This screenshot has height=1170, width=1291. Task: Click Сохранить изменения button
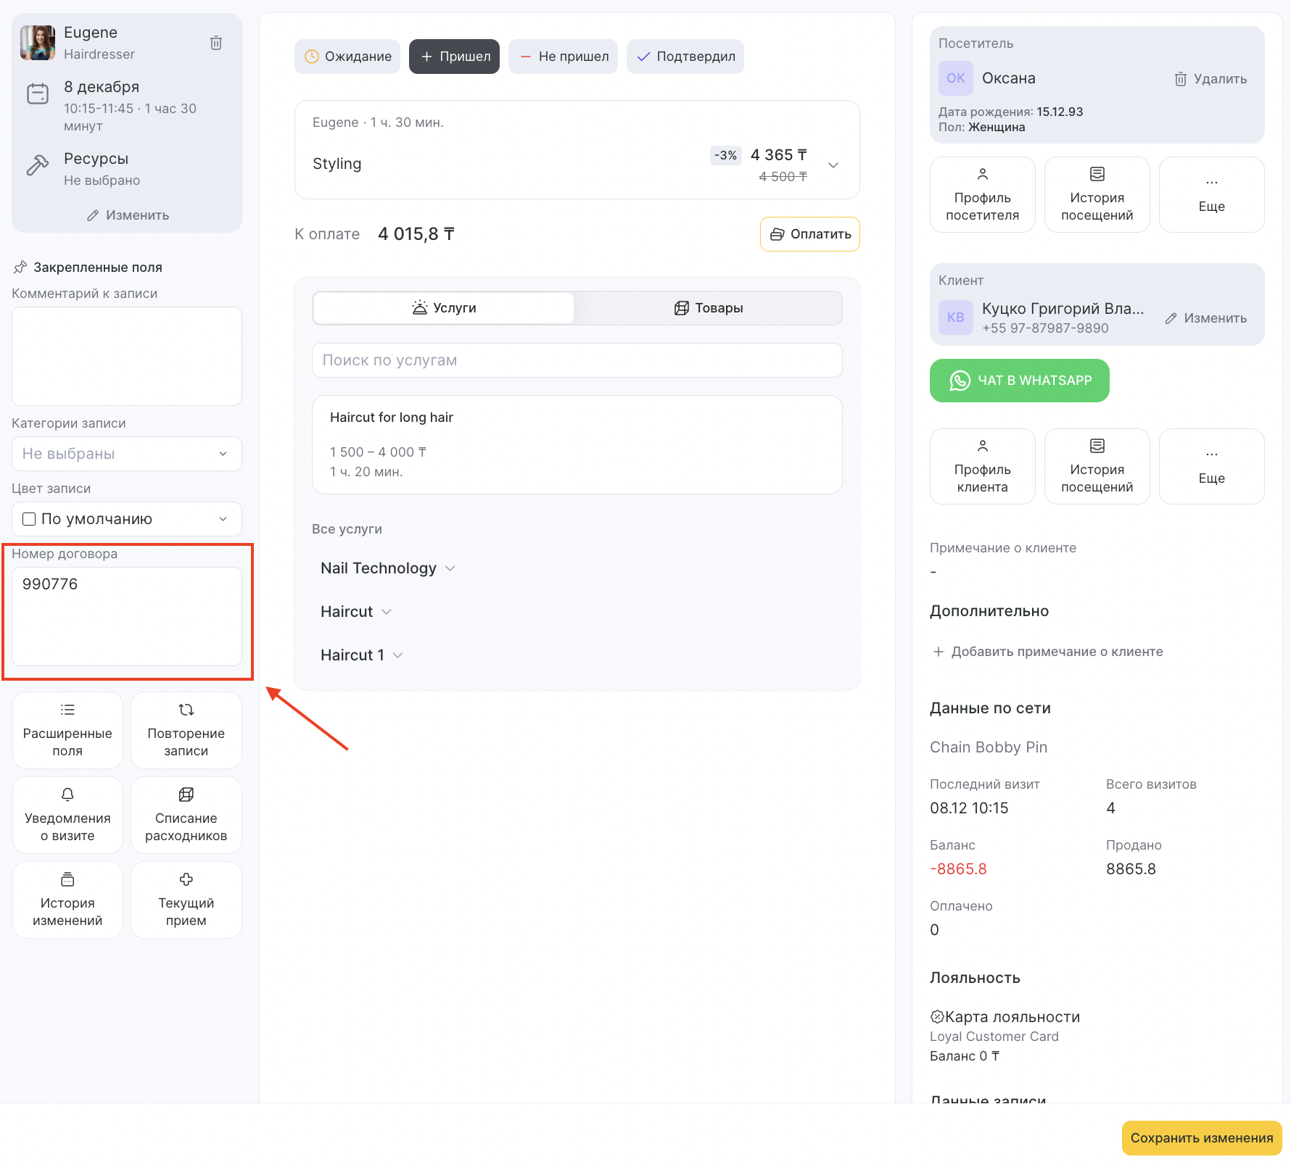pos(1201,1138)
